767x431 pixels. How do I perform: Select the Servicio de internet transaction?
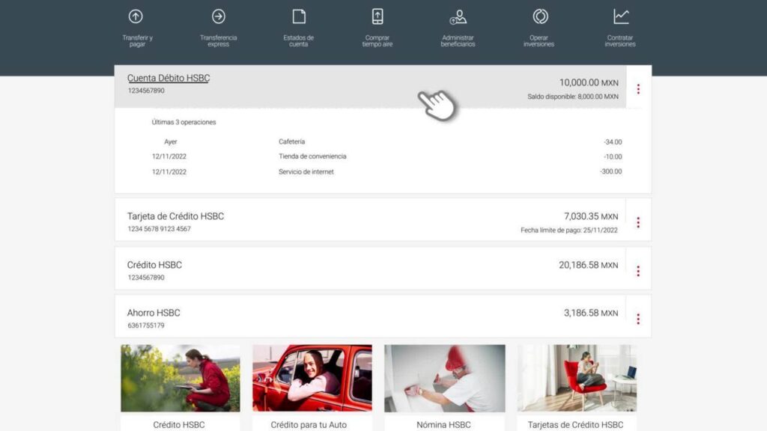[x=306, y=171]
